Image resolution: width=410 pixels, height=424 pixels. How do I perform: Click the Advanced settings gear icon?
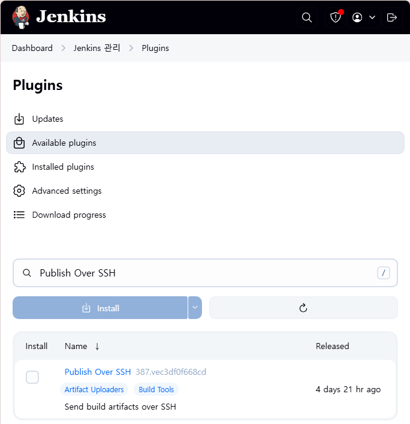19,191
